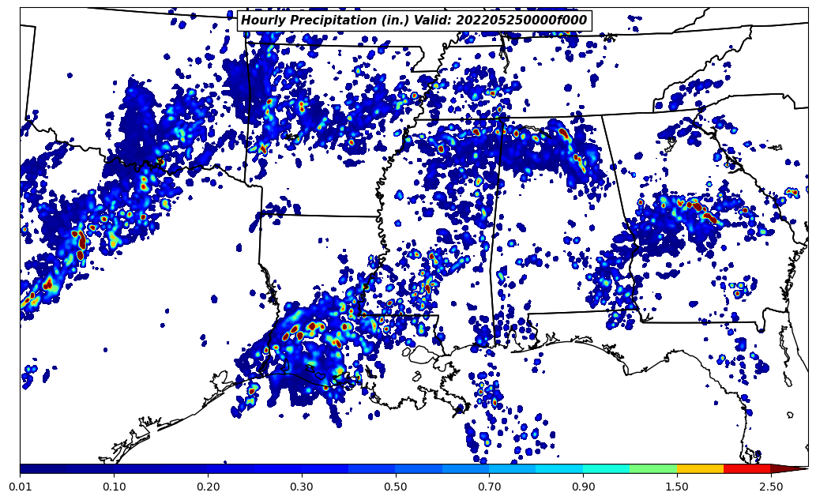This screenshot has height=500, width=816.
Task: Select the orange segment of the colorbar
Action: point(700,468)
